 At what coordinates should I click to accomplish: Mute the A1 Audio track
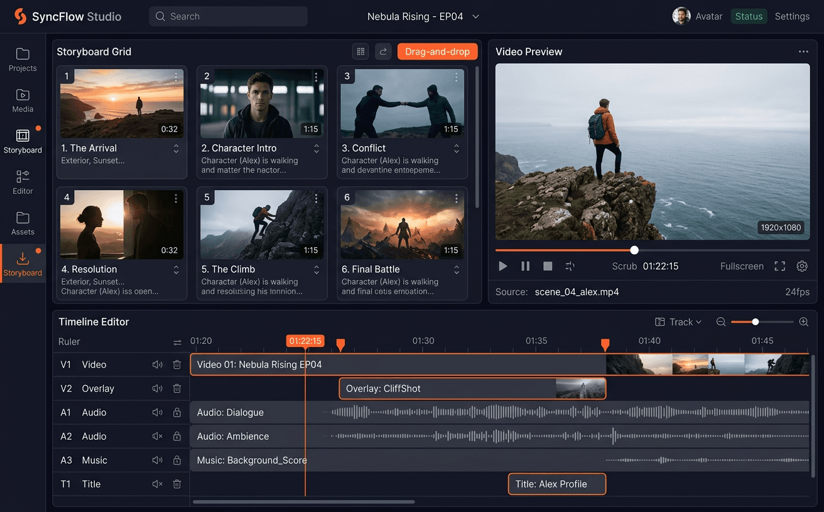(x=158, y=412)
